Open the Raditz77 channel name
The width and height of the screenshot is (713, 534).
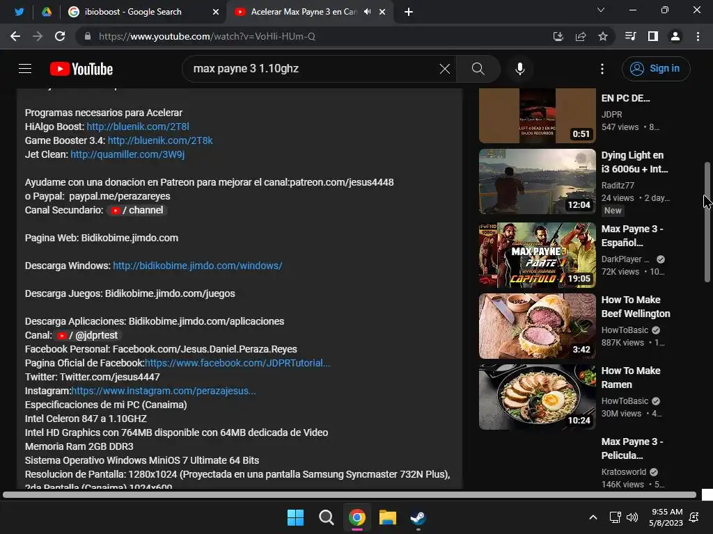tap(618, 185)
